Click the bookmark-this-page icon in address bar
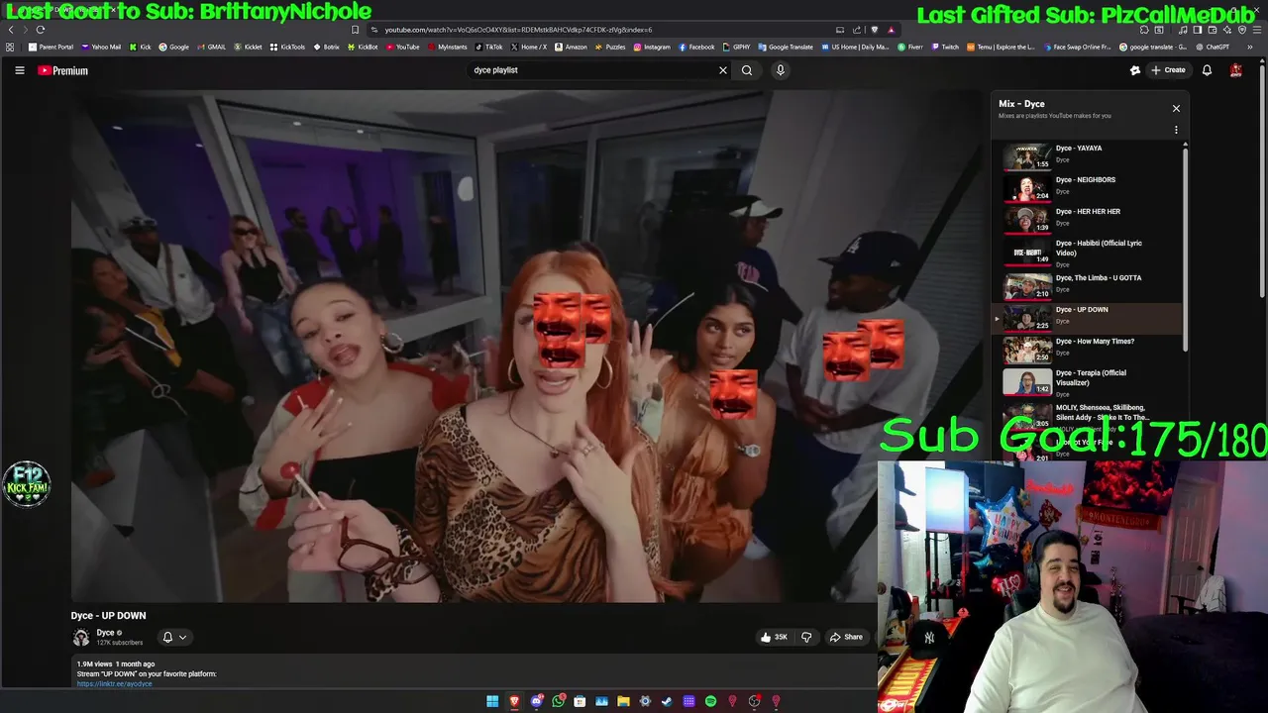Screen dimensions: 1268x713 tap(355, 30)
